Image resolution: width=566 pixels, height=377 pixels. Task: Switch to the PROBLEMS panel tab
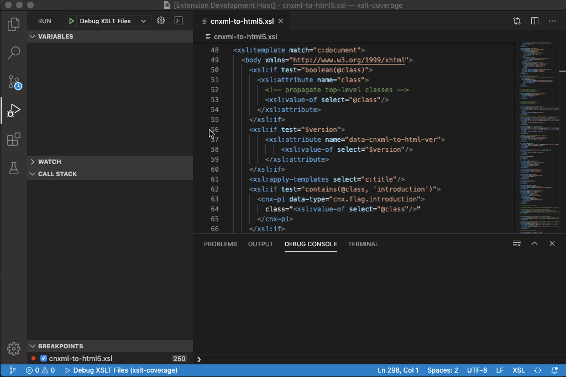[220, 244]
